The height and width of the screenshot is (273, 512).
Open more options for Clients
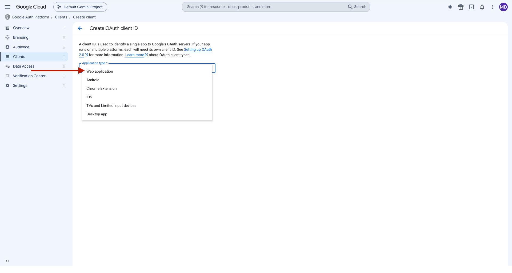[x=64, y=57]
